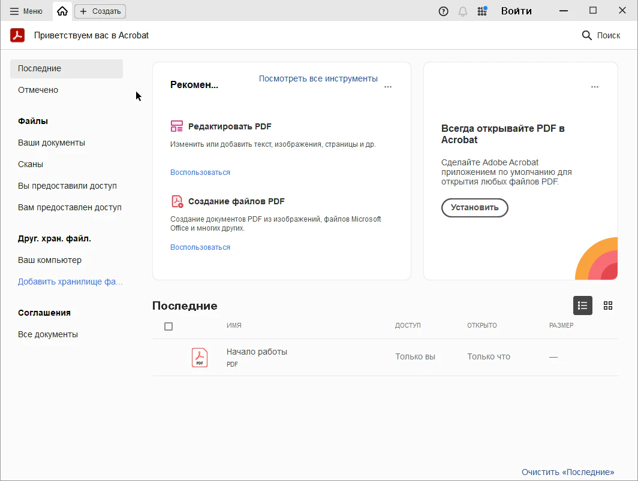Image resolution: width=638 pixels, height=481 pixels.
Task: Open the default app card options menu
Action: point(595,87)
